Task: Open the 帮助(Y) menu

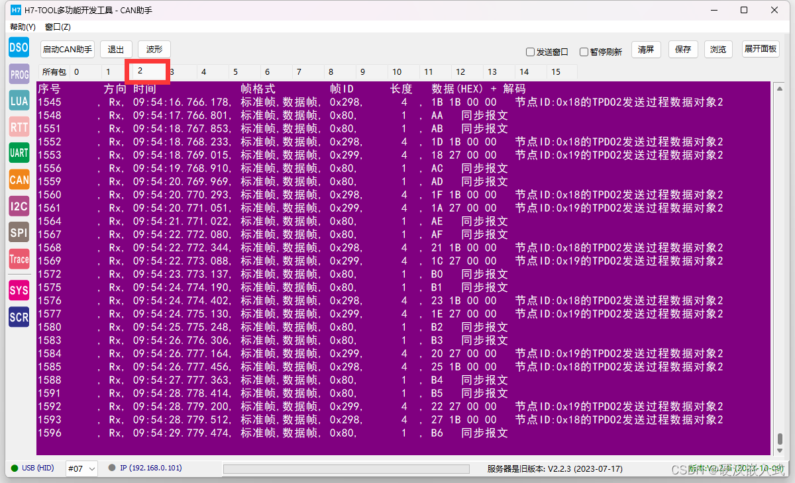Action: click(23, 27)
